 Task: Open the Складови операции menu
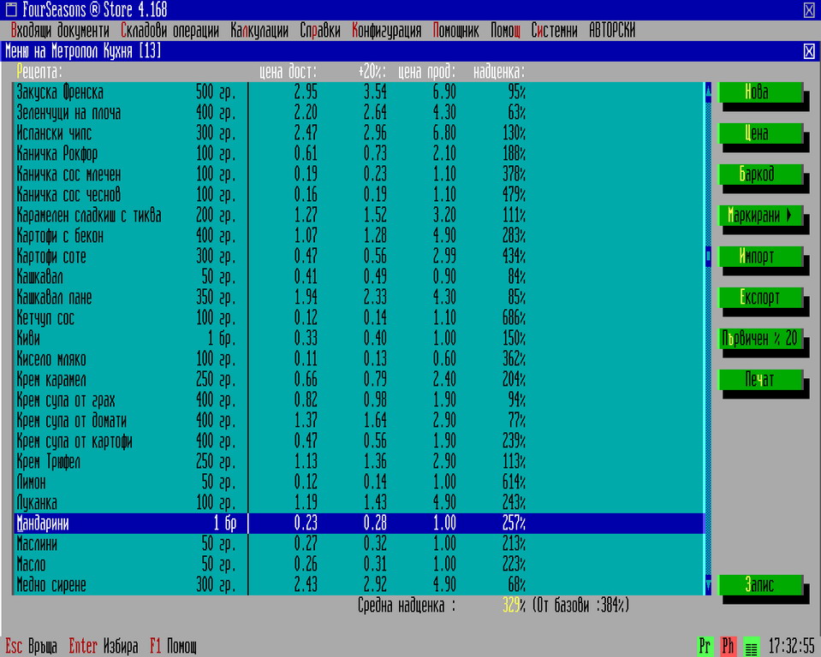pyautogui.click(x=170, y=31)
